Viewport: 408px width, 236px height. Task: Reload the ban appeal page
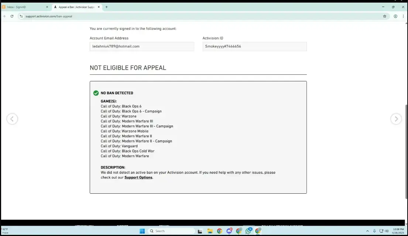coord(12,16)
